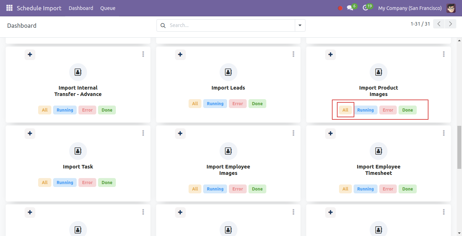Viewport: 462px width, 236px height.
Task: Show Running records for Import Employee Images
Action: click(215, 189)
